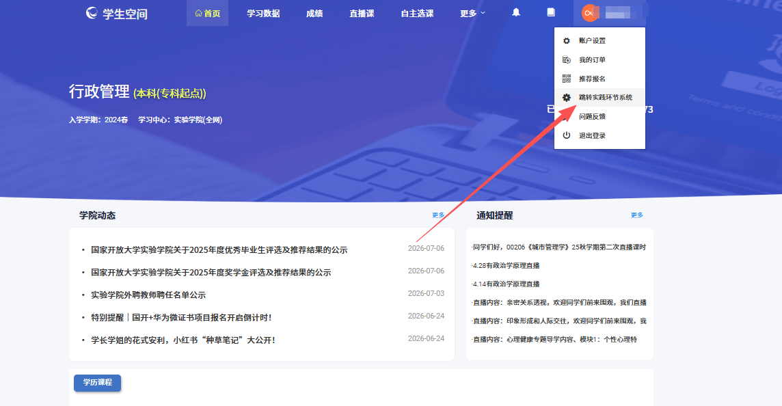Open the 自主选课 menu item
The image size is (782, 406).
tap(417, 14)
